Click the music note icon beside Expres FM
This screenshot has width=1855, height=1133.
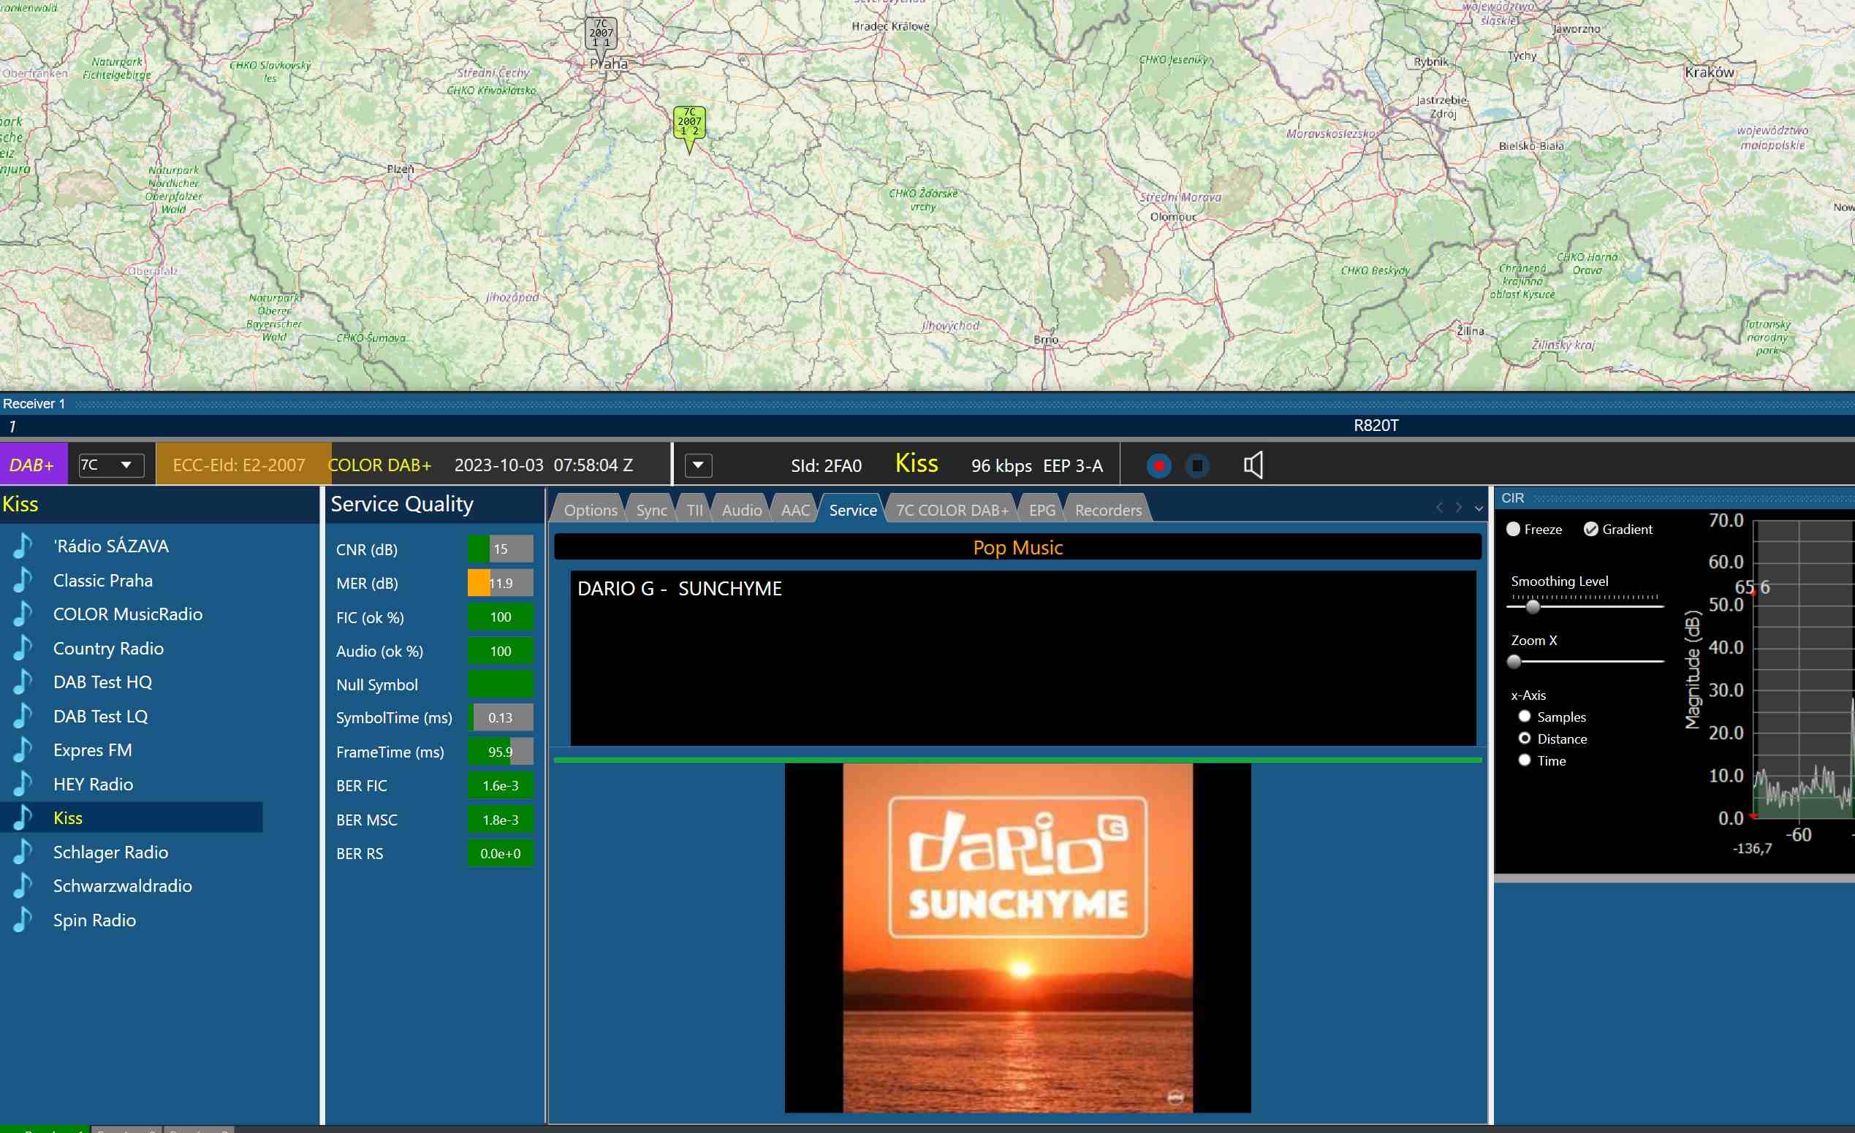[x=23, y=750]
